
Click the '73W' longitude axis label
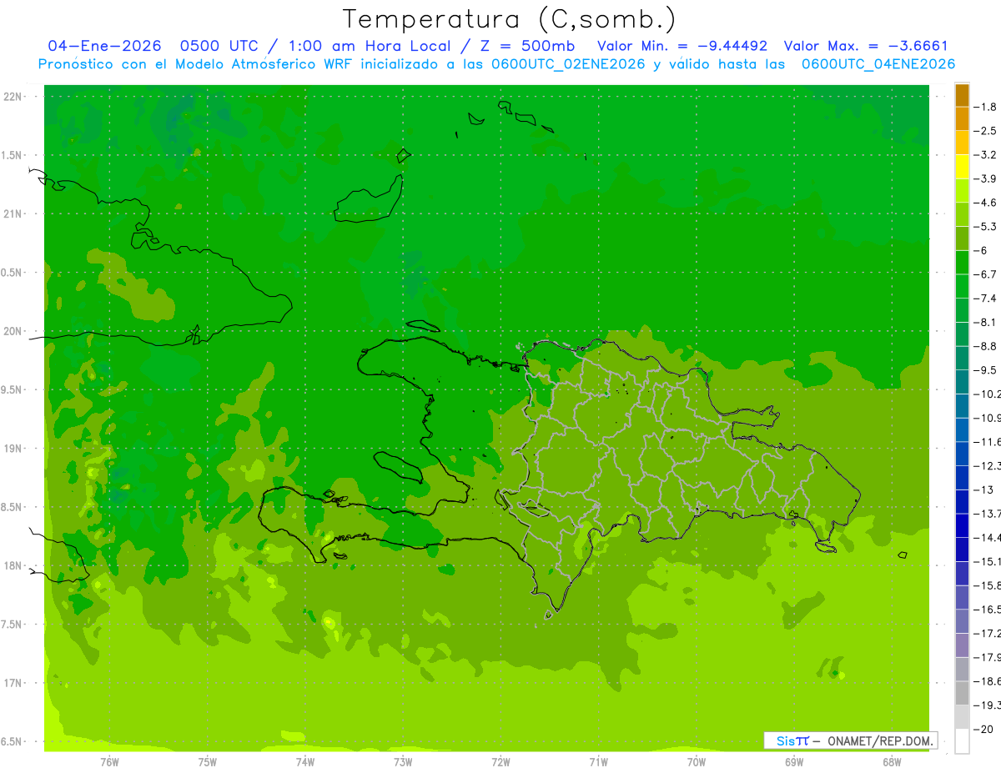403,761
